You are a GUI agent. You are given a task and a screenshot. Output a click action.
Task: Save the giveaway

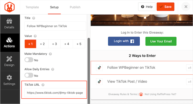pos(165,7)
